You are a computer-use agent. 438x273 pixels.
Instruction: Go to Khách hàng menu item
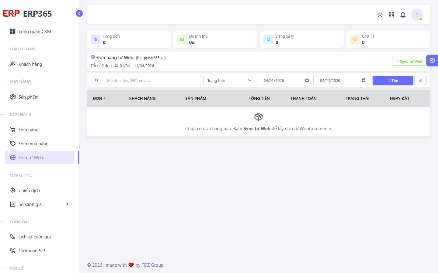40,64
